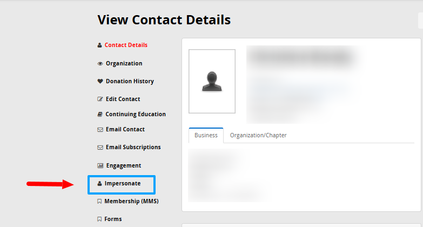Open the Edit Contact link
This screenshot has height=227, width=423.
pyautogui.click(x=123, y=99)
